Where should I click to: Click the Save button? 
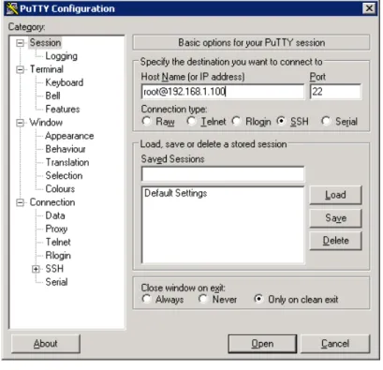point(335,218)
